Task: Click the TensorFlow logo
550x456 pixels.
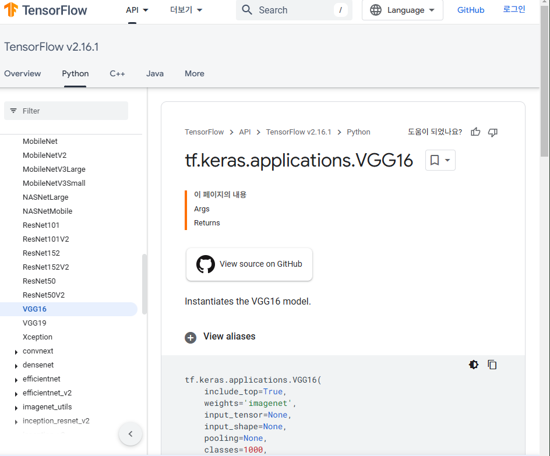Action: click(x=45, y=10)
